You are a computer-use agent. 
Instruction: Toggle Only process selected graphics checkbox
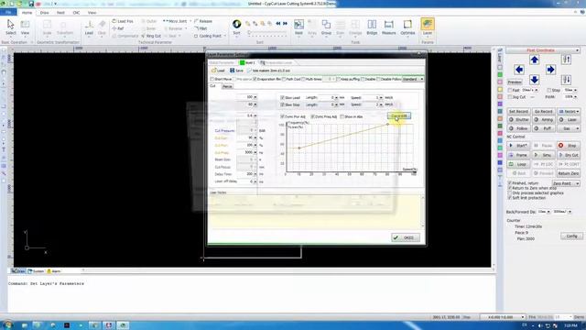(x=510, y=192)
